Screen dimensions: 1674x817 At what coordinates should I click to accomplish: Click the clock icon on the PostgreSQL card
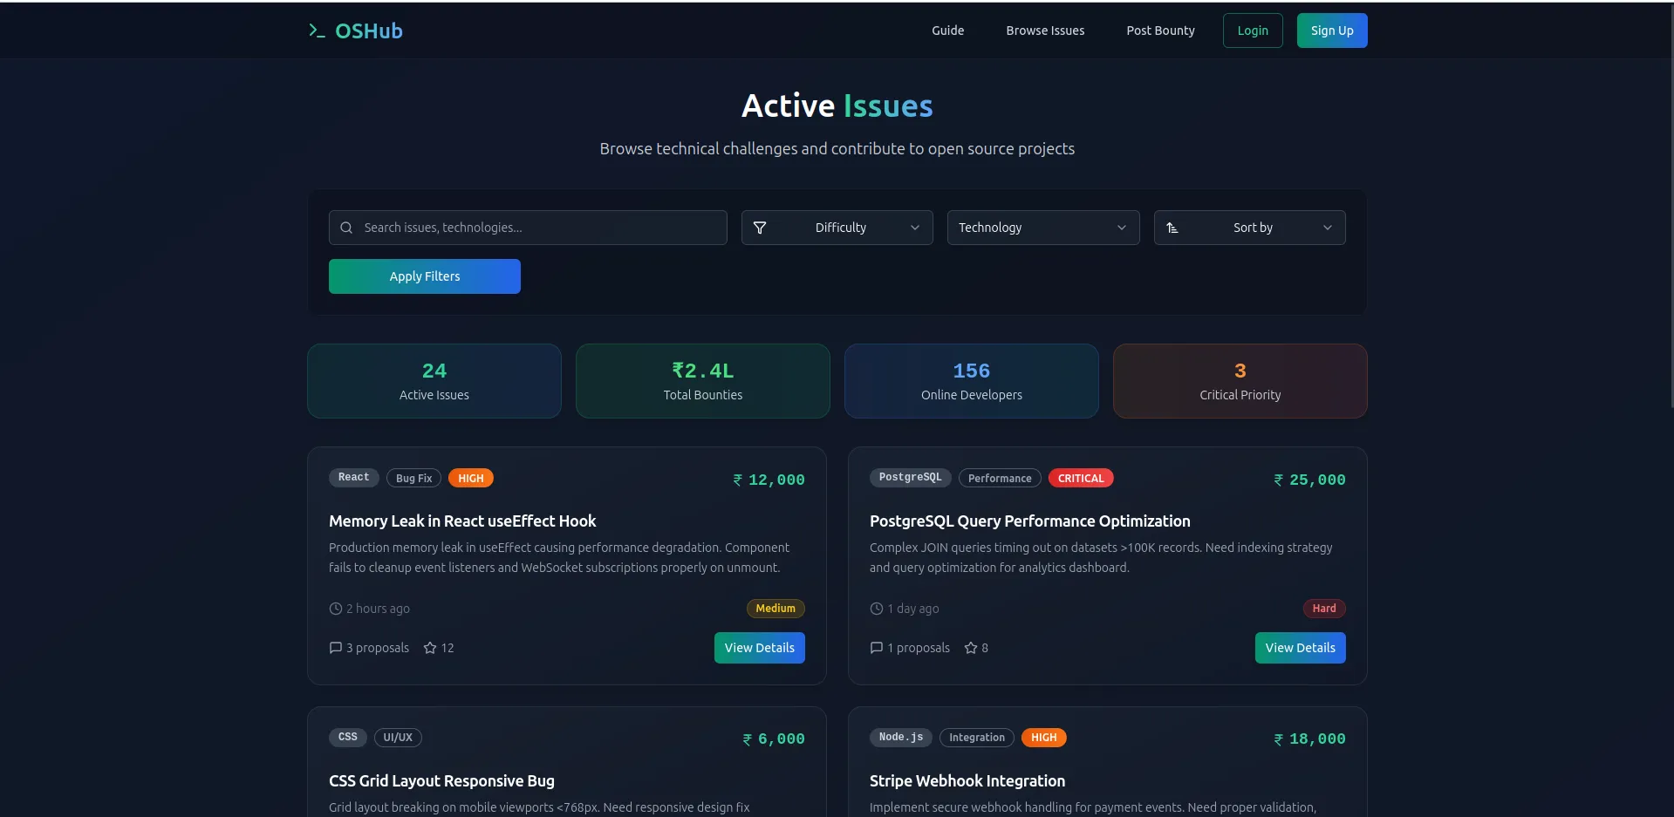pyautogui.click(x=876, y=609)
